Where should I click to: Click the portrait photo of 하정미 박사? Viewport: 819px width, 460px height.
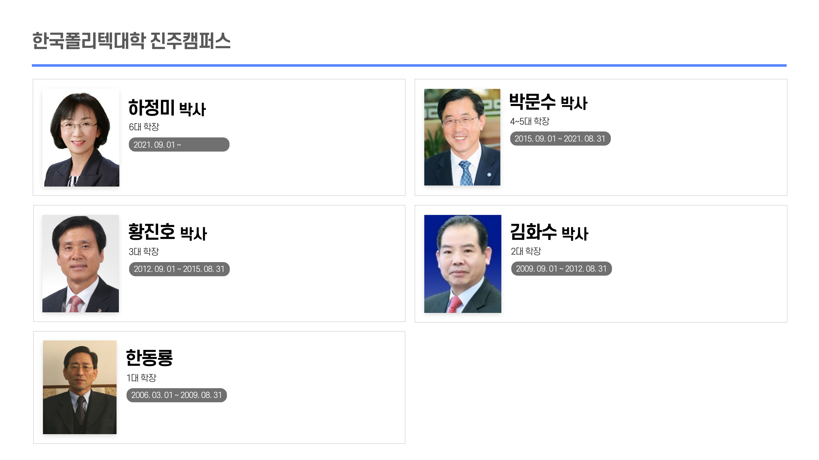[x=81, y=137]
